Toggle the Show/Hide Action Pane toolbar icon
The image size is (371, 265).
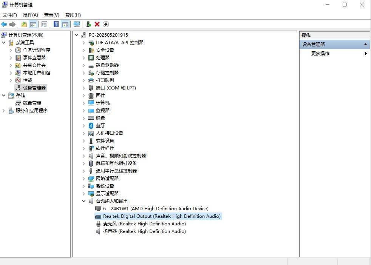(65, 24)
